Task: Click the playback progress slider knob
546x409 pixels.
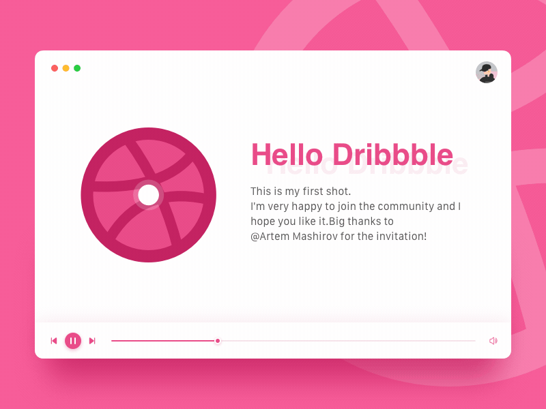Action: click(x=218, y=341)
